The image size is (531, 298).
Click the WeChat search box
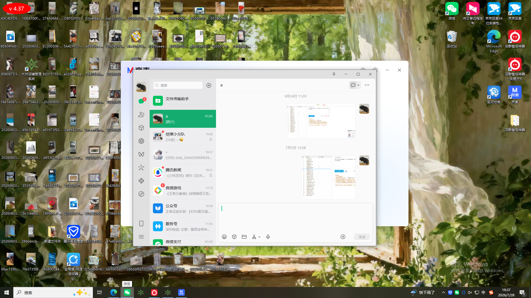178,85
